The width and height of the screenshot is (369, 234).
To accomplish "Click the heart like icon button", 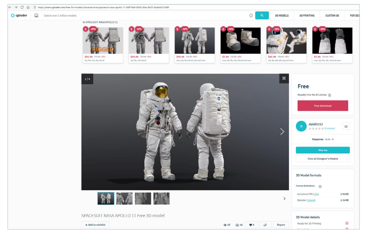I will tap(251, 225).
